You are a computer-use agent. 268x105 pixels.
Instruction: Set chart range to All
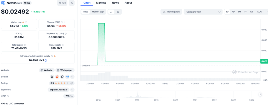coord(251,12)
